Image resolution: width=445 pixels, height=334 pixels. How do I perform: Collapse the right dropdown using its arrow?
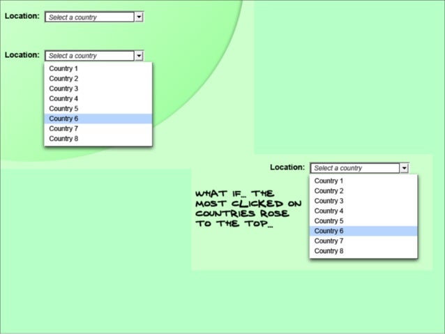click(404, 168)
